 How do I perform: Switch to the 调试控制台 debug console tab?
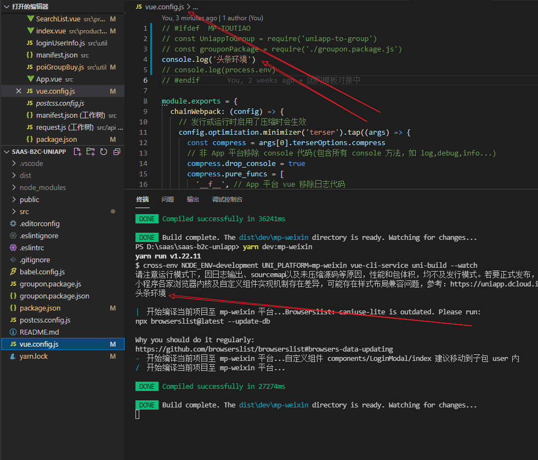(x=227, y=199)
